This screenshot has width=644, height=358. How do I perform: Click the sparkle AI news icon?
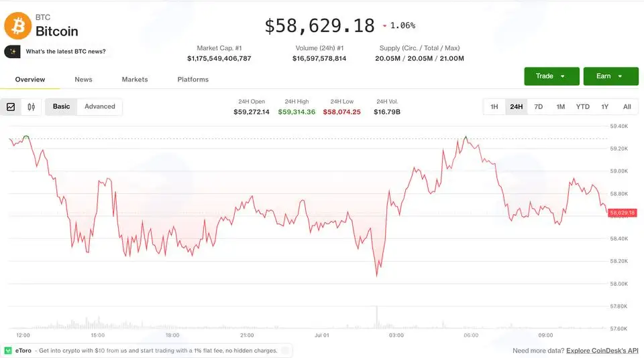(x=12, y=52)
